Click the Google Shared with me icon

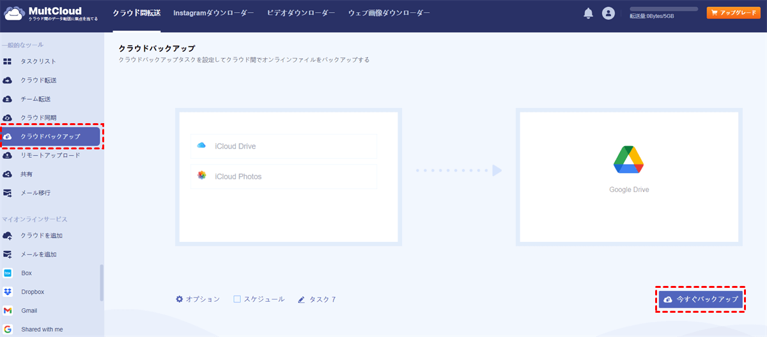8,329
